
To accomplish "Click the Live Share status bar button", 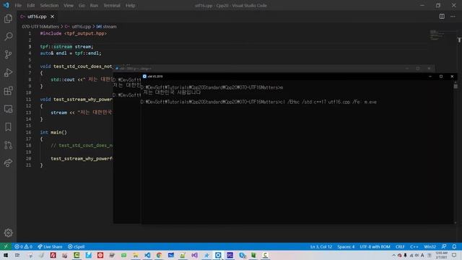I will [x=50, y=246].
